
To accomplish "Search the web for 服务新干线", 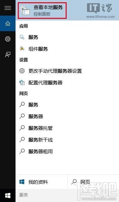I will pyautogui.click(x=67, y=140).
